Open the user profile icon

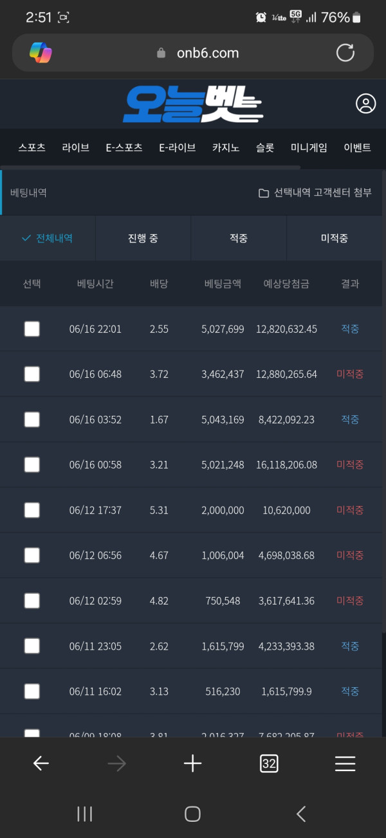365,104
